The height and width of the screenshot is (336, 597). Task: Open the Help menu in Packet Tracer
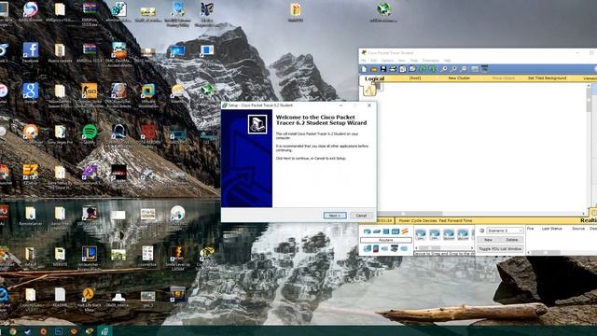point(448,61)
